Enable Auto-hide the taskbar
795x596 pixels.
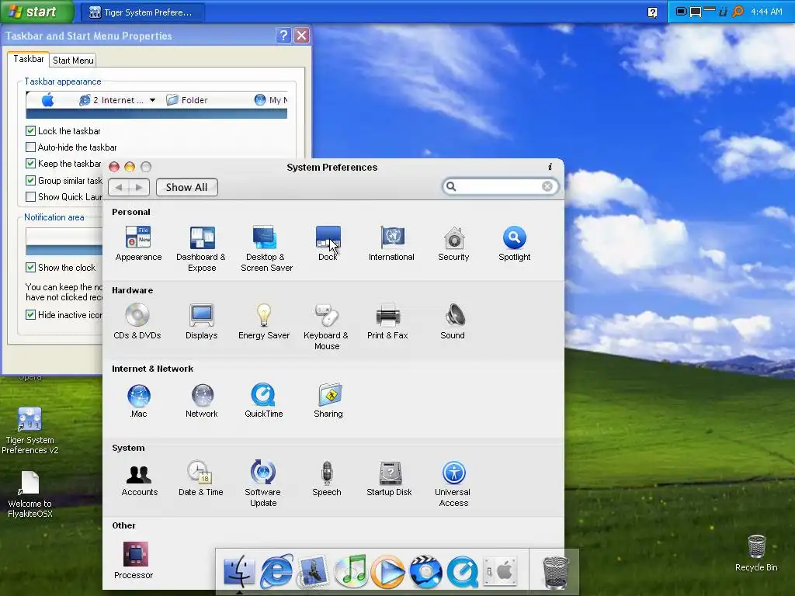[30, 147]
